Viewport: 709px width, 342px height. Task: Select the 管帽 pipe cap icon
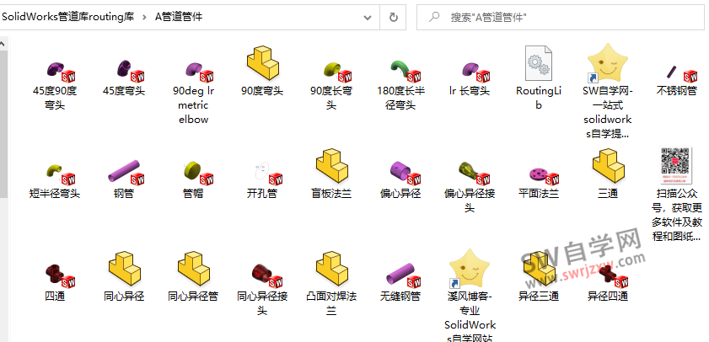[x=199, y=174]
